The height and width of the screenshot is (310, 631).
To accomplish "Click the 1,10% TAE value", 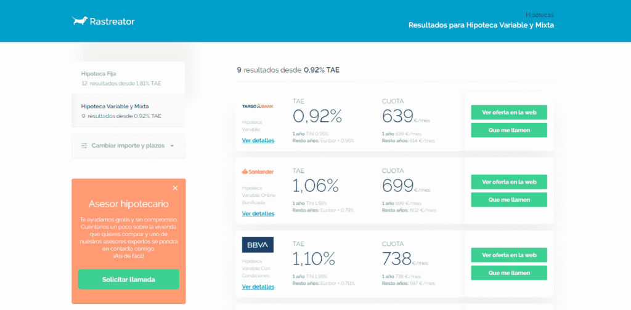I will [314, 258].
